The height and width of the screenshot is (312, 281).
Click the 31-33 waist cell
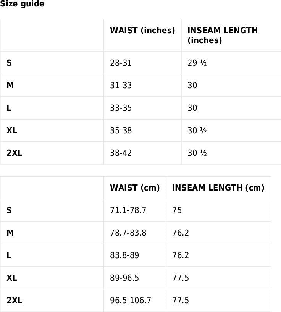pyautogui.click(x=121, y=86)
